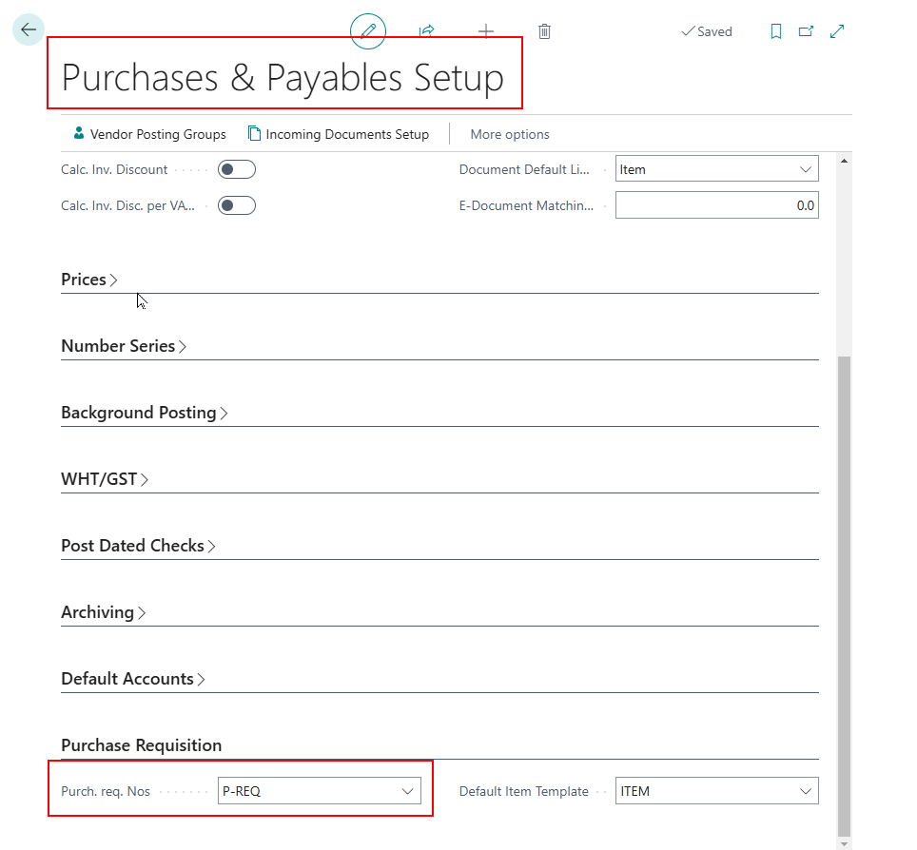Click the E-Document Matching input field
Screen dimensions: 917x850
[716, 205]
